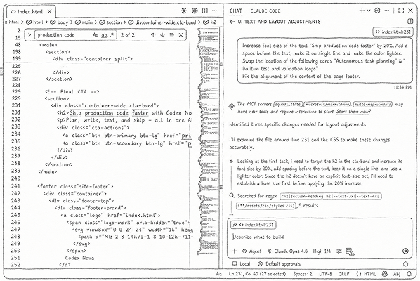Screen dimensions: 420x281
Task: Open the editor's more actions ellipsis menu
Action: pos(214,11)
